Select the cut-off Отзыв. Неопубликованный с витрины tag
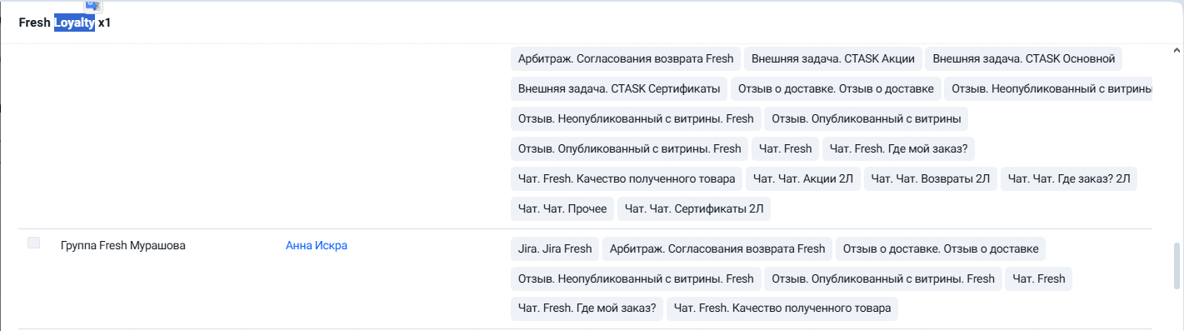Viewport: 1184px width, 331px height. point(1051,88)
